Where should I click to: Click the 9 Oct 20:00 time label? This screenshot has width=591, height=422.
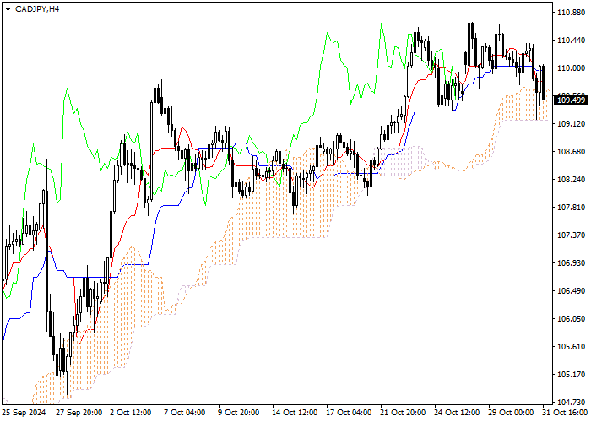239,413
